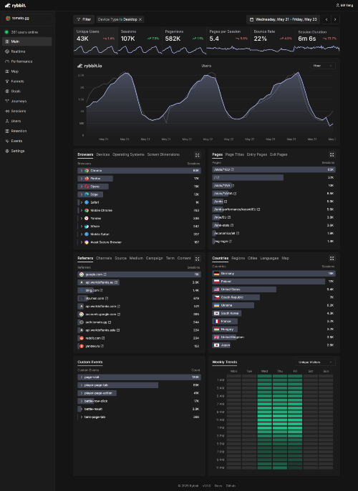Expand the Browsers panel to fullscreen

pyautogui.click(x=197, y=155)
